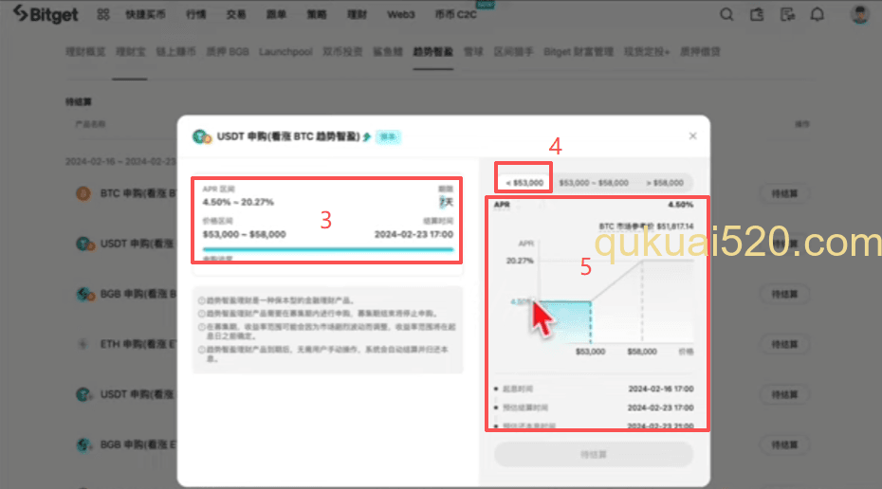
Task: Open the apps grid icon beside Bitget logo
Action: 103,14
